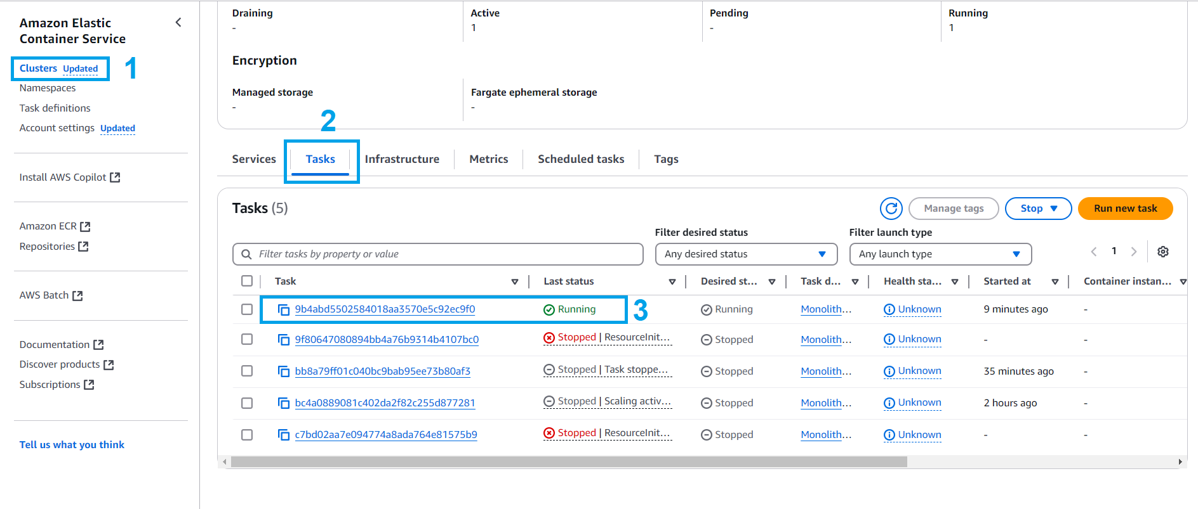Click the external link icon beside Install AWS Copilot
Image resolution: width=1198 pixels, height=509 pixels.
pos(115,177)
